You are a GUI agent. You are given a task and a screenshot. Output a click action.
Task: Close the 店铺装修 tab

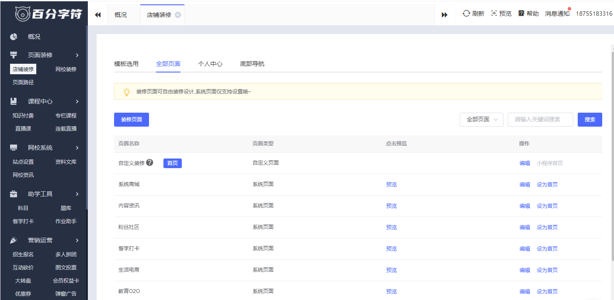point(178,15)
